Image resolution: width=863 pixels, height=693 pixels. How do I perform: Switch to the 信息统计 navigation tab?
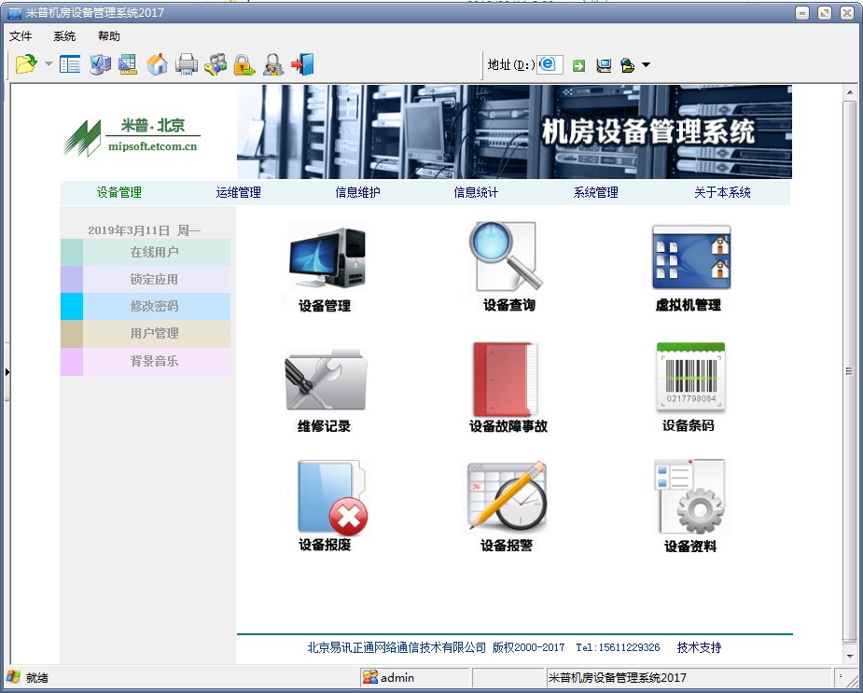[x=476, y=193]
